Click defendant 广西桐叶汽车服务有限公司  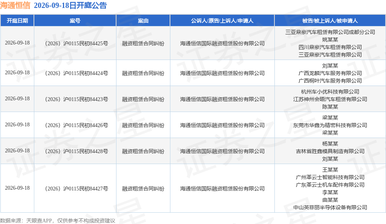(330, 80)
